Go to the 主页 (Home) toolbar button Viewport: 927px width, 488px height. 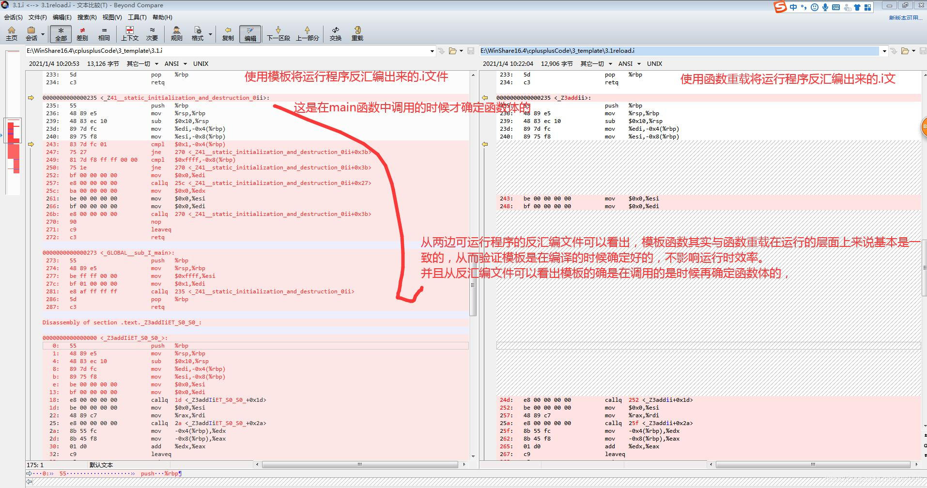tap(12, 34)
